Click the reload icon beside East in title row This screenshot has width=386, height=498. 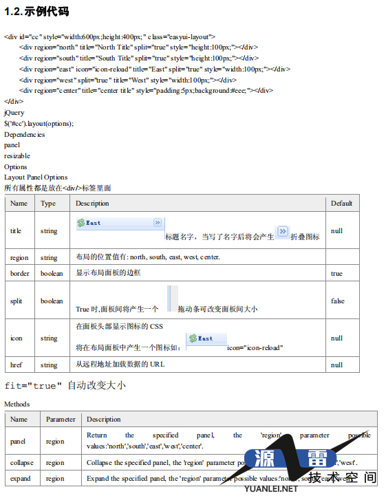click(81, 223)
